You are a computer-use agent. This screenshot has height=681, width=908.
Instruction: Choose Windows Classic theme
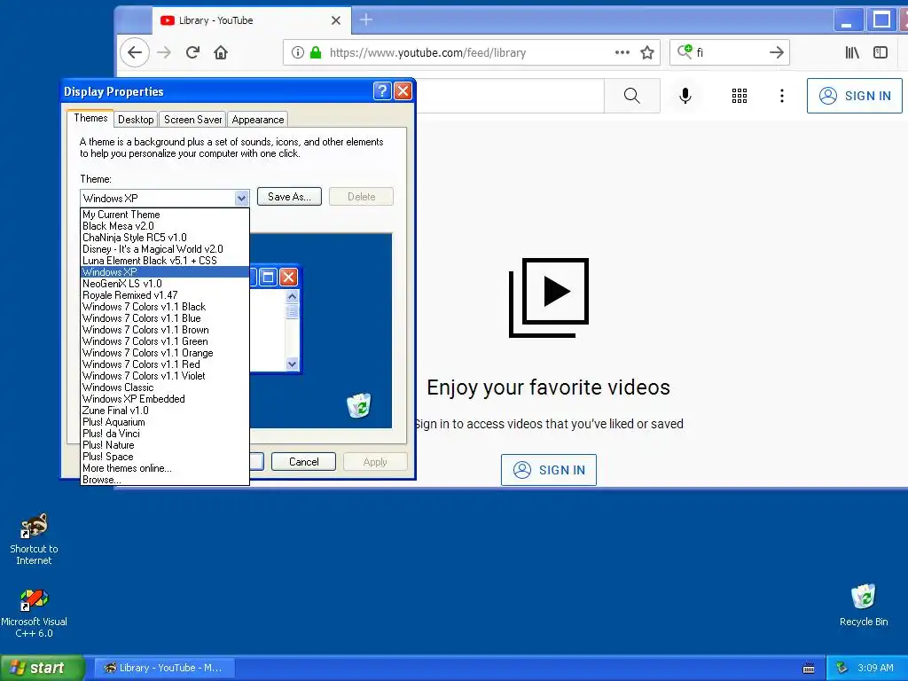pos(164,387)
